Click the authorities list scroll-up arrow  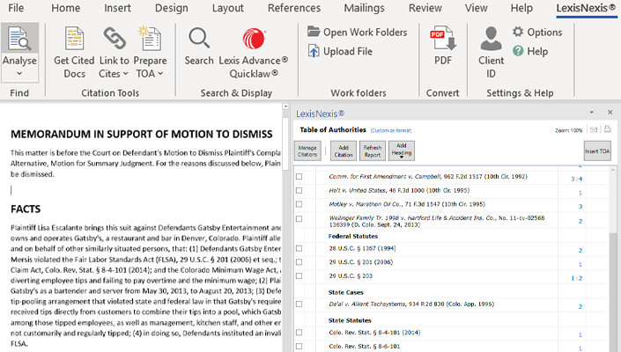point(613,170)
